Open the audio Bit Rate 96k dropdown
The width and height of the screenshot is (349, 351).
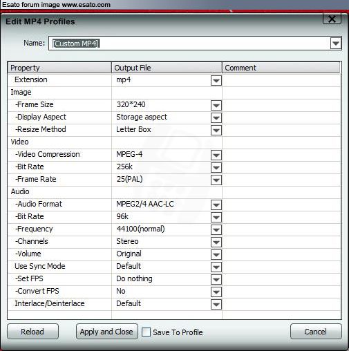[216, 218]
